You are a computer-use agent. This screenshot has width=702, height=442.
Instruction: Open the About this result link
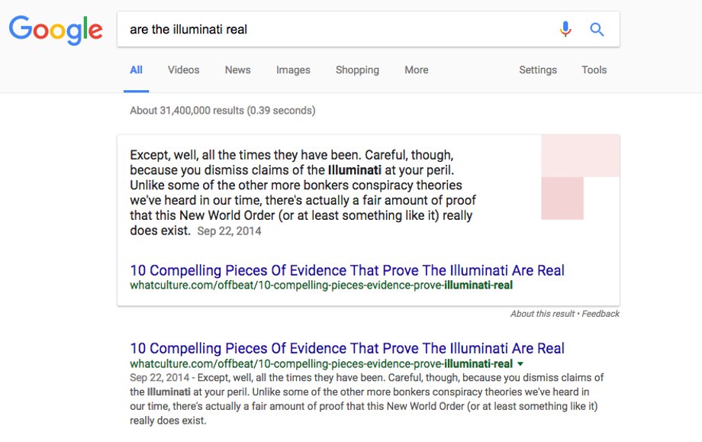[543, 314]
